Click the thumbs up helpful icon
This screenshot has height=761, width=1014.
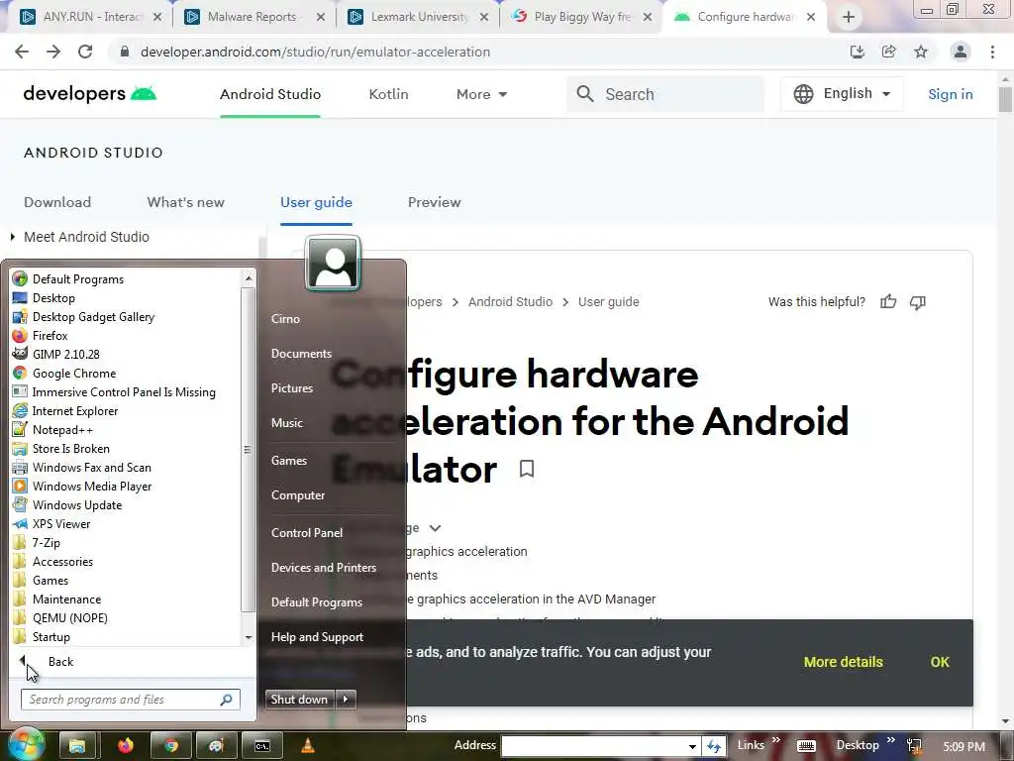coord(888,301)
